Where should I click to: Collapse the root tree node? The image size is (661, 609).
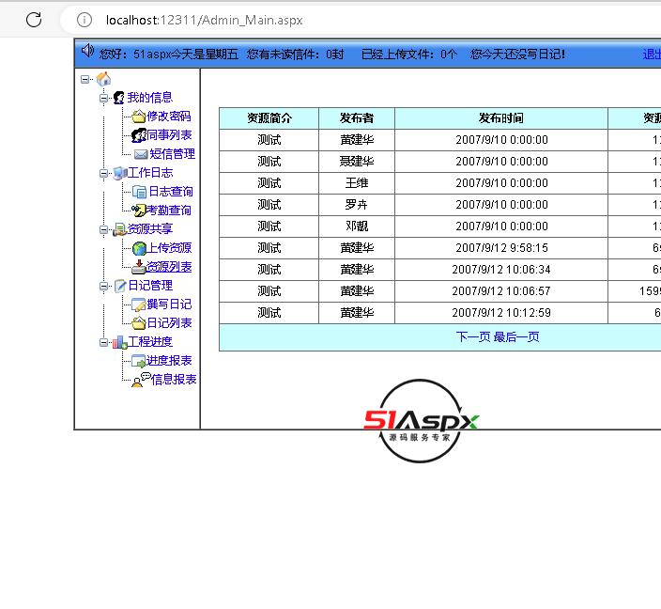click(85, 79)
